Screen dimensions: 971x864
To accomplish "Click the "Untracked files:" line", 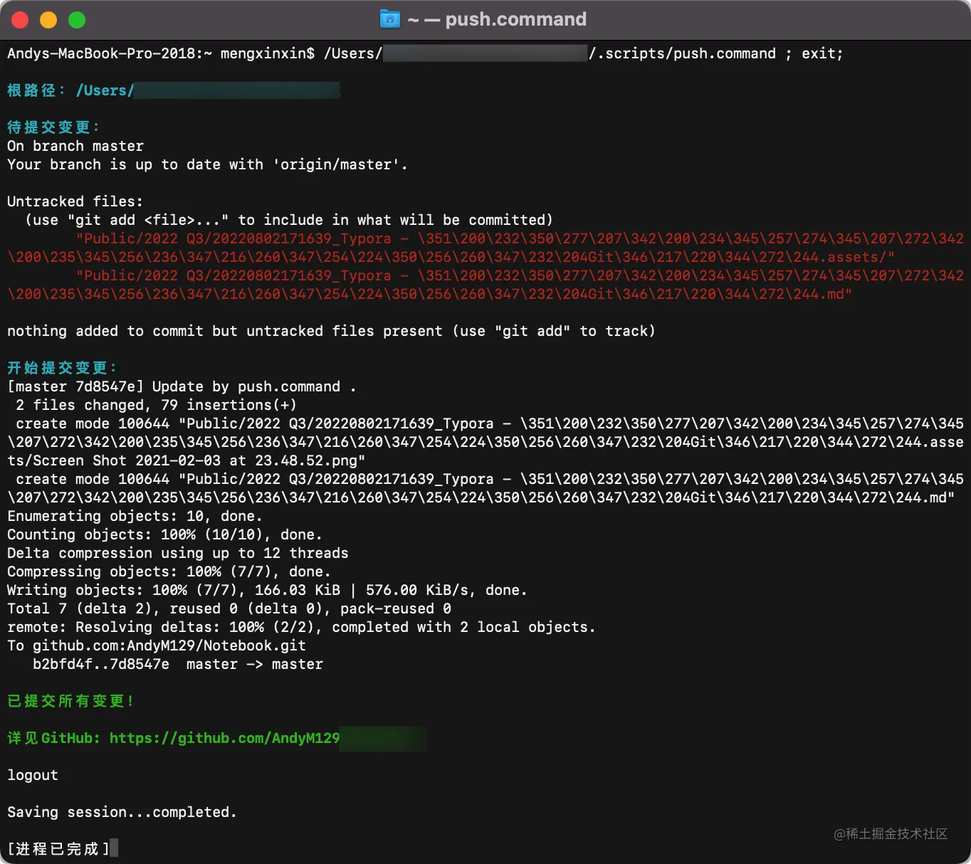I will click(x=75, y=201).
